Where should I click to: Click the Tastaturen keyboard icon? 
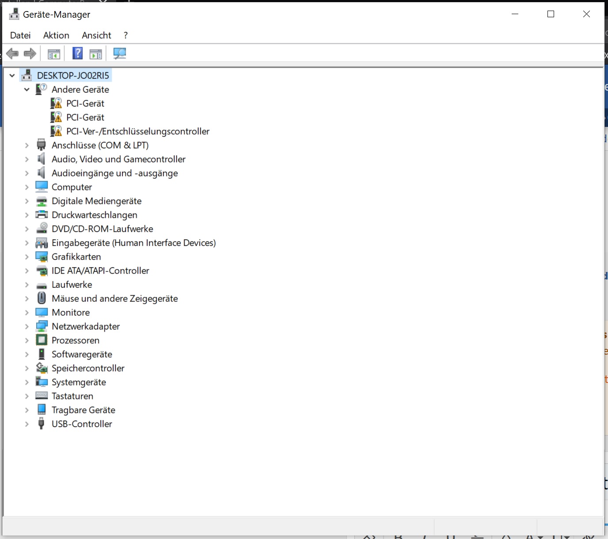[x=42, y=396]
